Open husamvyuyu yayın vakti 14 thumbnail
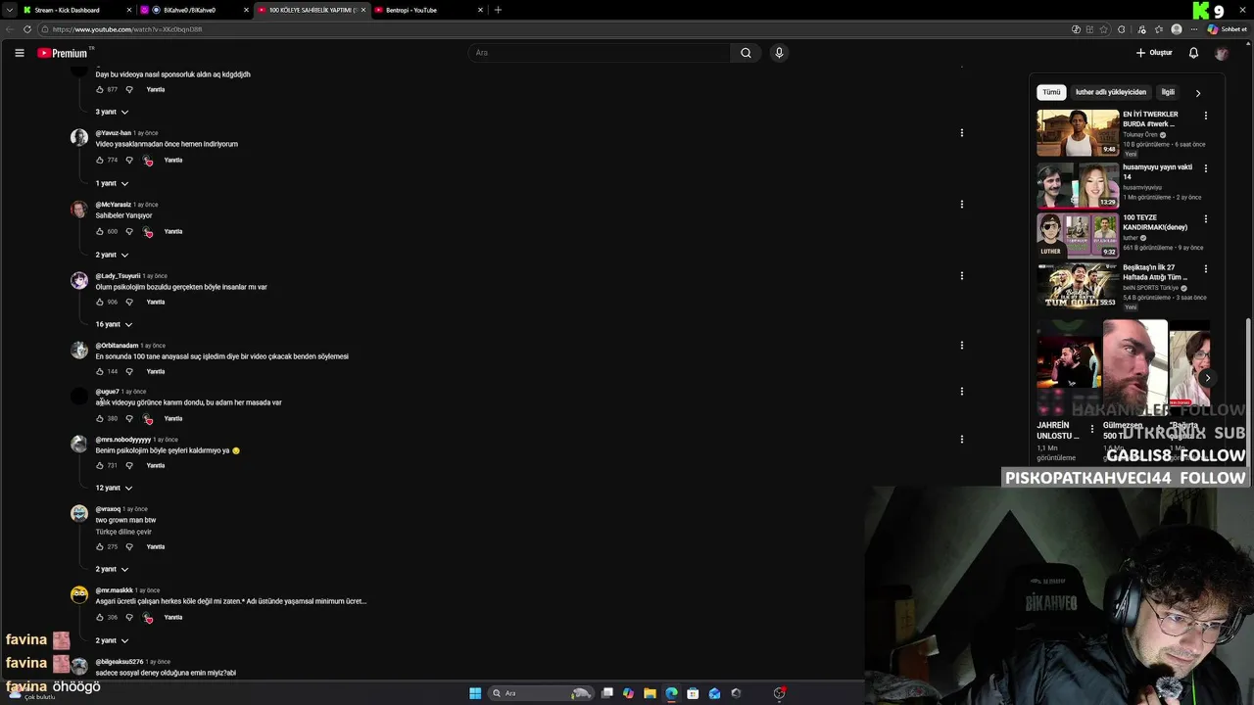Screen dimensions: 1254x705 tap(1078, 185)
